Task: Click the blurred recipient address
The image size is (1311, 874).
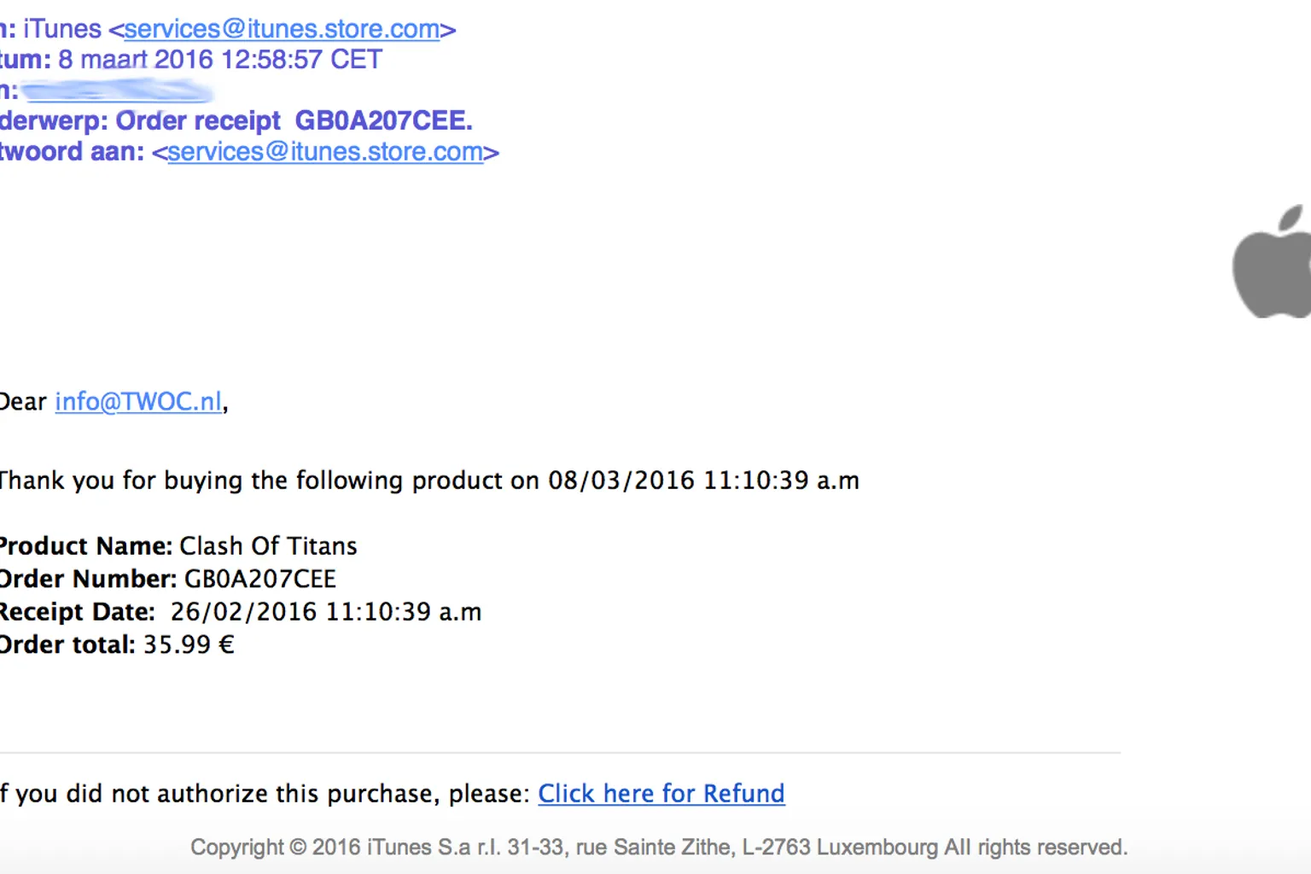Action: coord(115,90)
